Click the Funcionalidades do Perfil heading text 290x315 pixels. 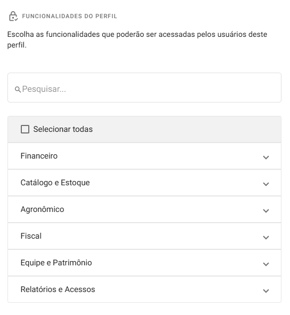[69, 16]
